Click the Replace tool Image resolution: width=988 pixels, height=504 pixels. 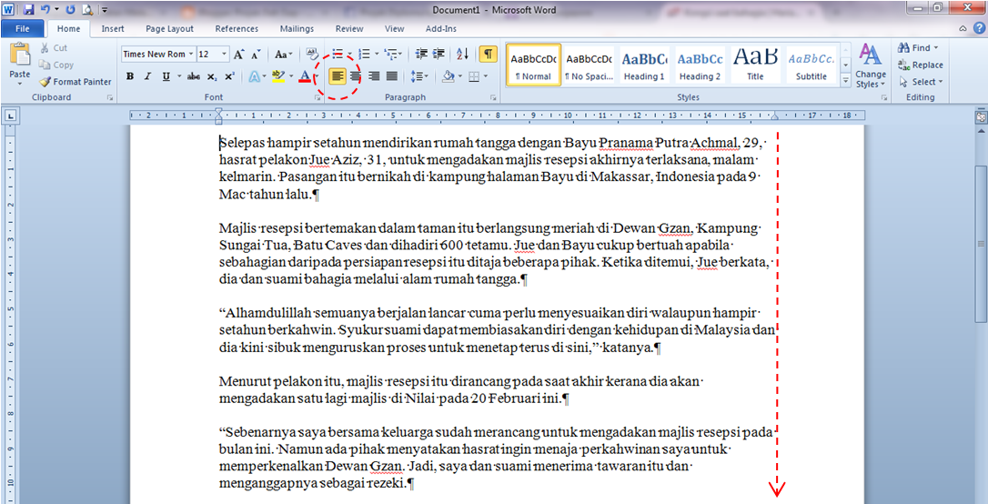tap(920, 65)
